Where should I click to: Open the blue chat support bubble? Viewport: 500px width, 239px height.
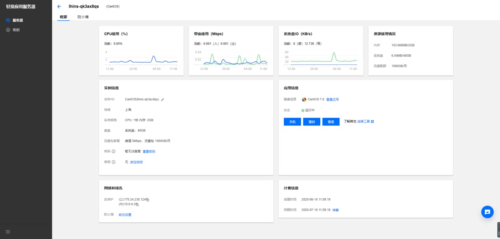tap(487, 212)
